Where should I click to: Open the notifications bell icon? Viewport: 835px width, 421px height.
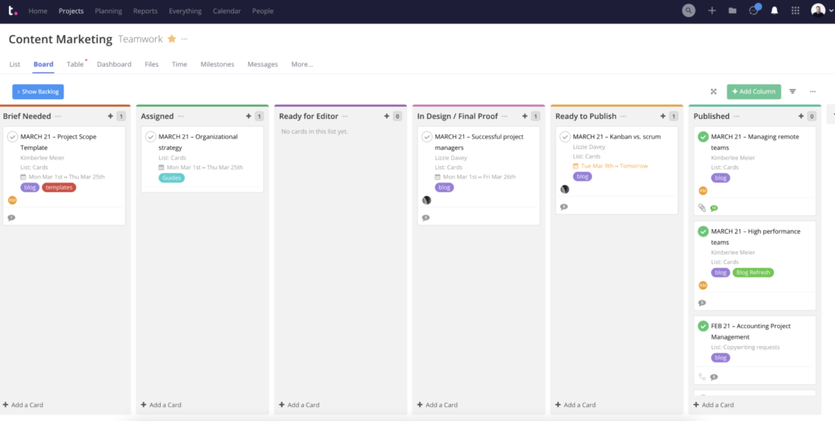pyautogui.click(x=774, y=11)
